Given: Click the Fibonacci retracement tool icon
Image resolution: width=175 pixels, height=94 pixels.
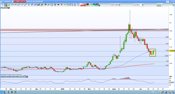Looking at the screenshot, I should point(39,5).
